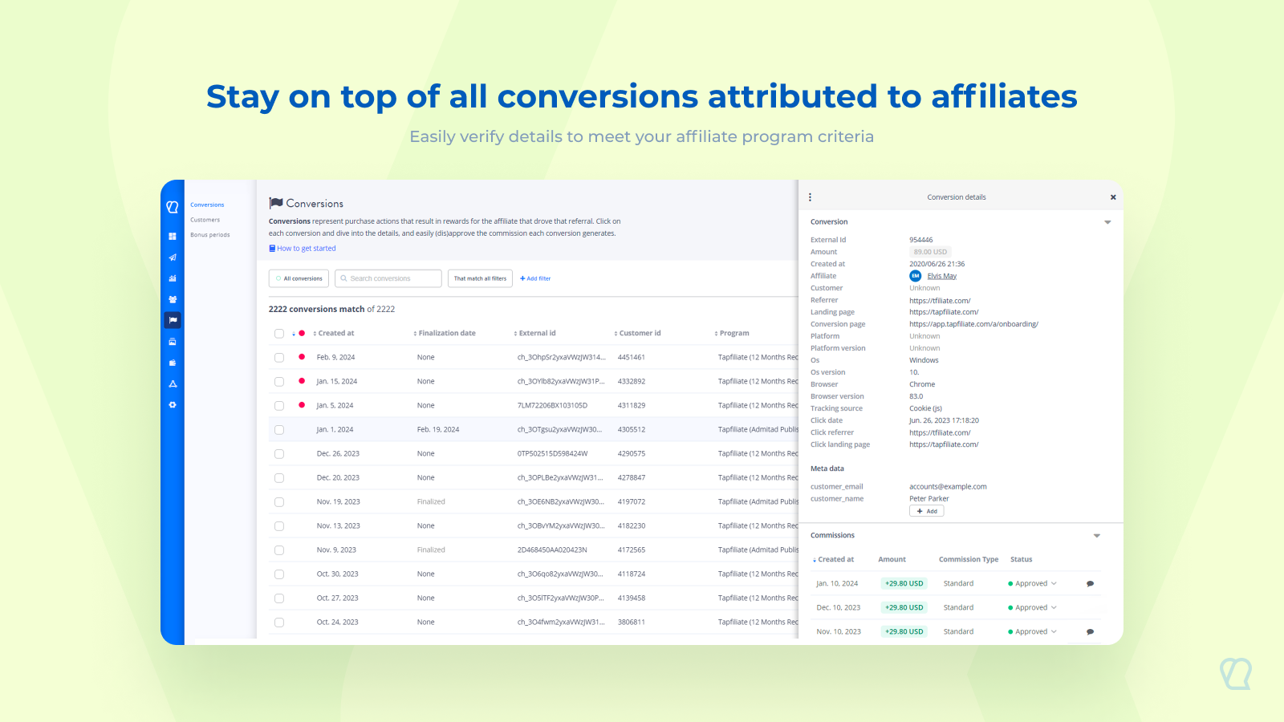The image size is (1284, 722).
Task: Focus the Search conversions input field
Action: [x=388, y=278]
